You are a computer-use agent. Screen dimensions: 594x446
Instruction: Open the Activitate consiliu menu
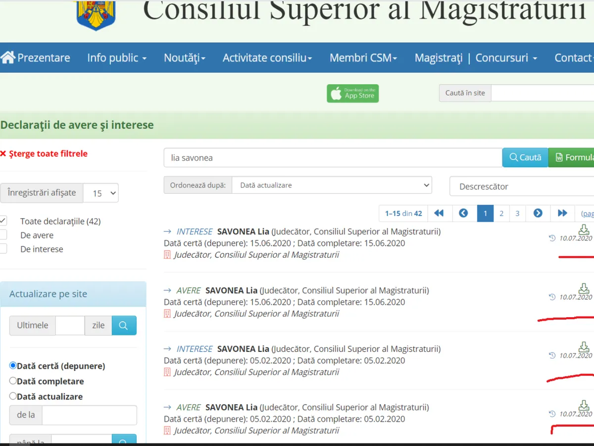[267, 57]
